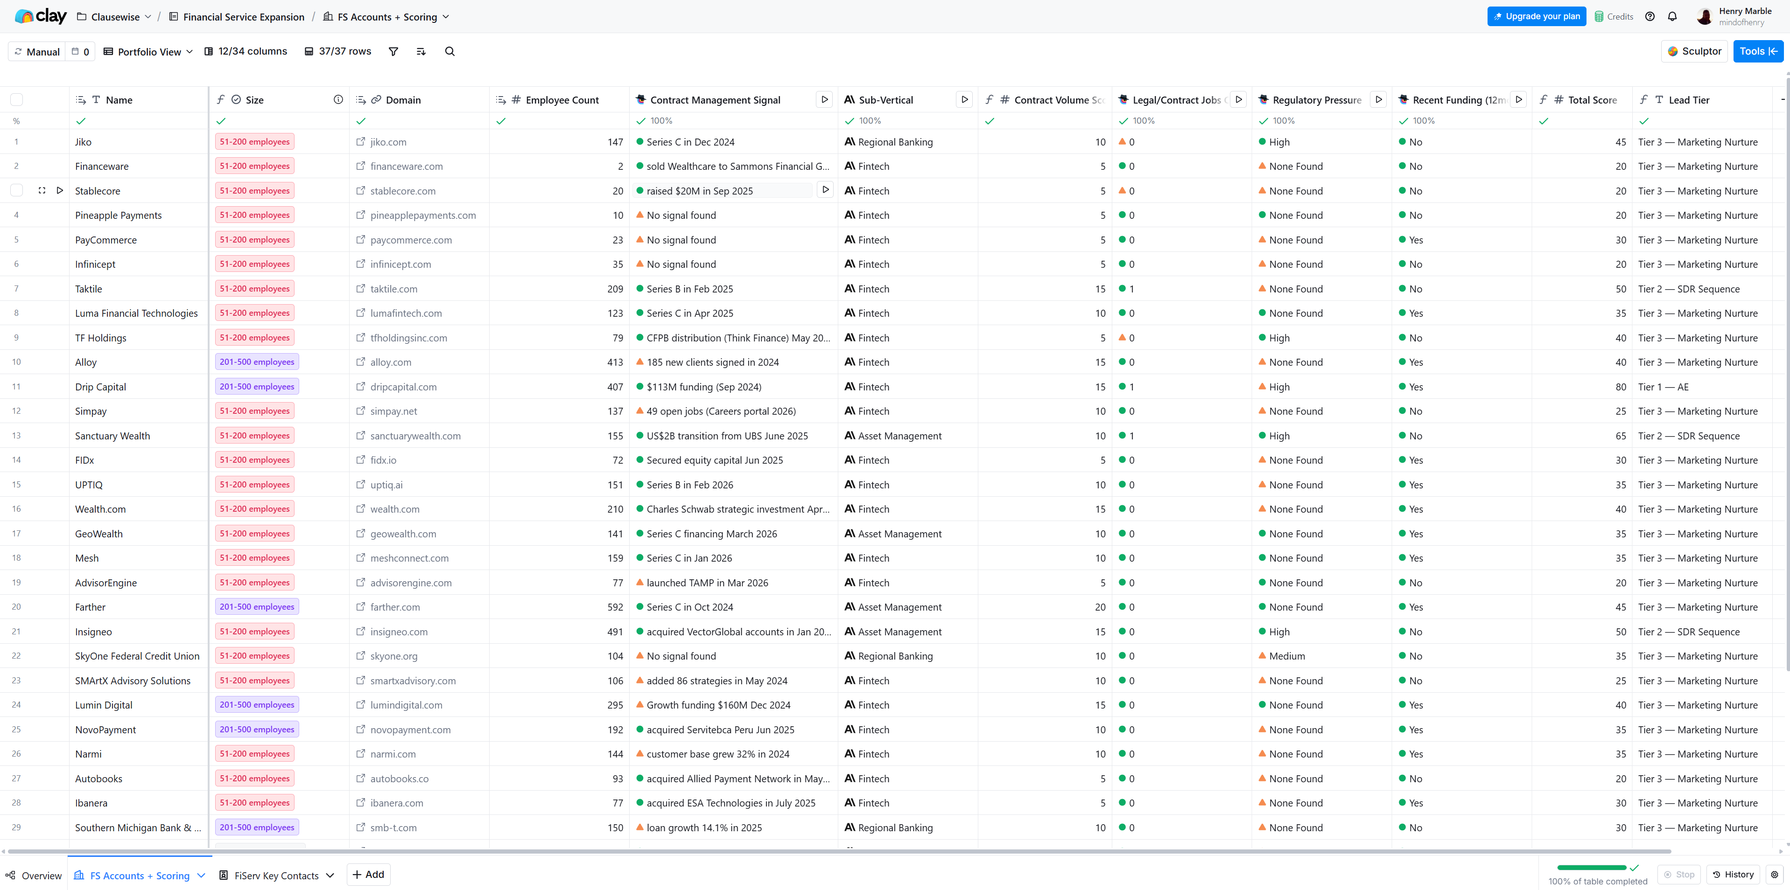
Task: Collapse the Tools panel button
Action: click(1757, 51)
